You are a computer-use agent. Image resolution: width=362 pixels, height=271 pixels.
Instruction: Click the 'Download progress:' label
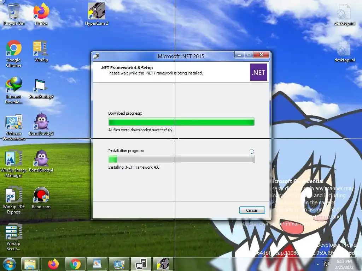pyautogui.click(x=125, y=113)
